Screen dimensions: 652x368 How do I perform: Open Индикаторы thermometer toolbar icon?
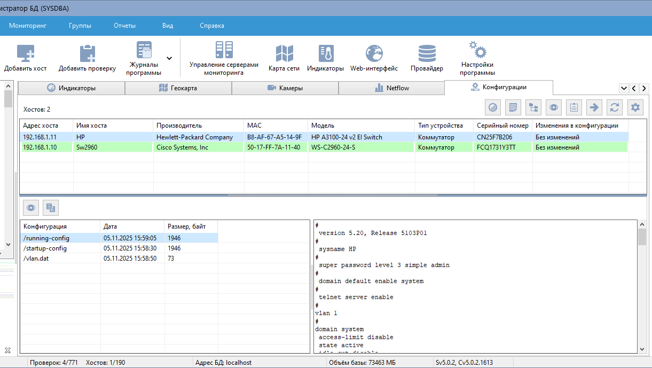pos(326,53)
